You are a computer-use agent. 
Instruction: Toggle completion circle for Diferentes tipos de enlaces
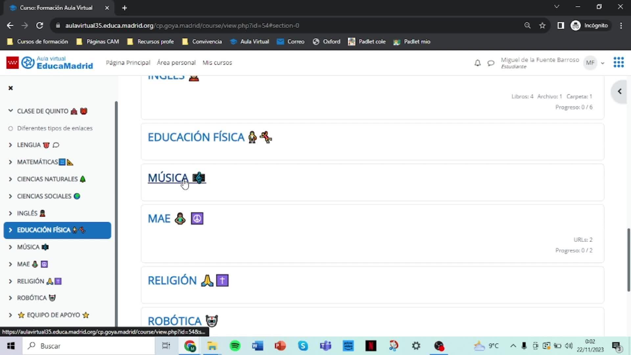coord(11,129)
